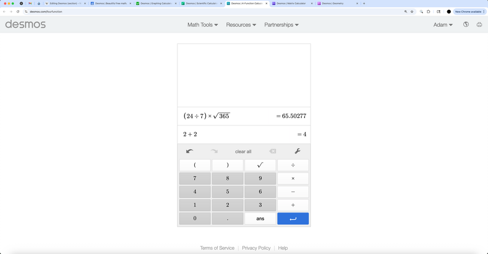Insert a left parenthesis

pyautogui.click(x=195, y=165)
